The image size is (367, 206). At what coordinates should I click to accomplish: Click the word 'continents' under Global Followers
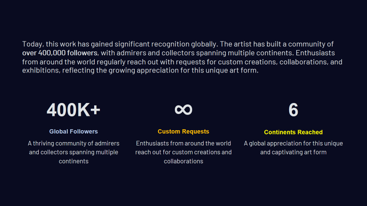point(74,161)
